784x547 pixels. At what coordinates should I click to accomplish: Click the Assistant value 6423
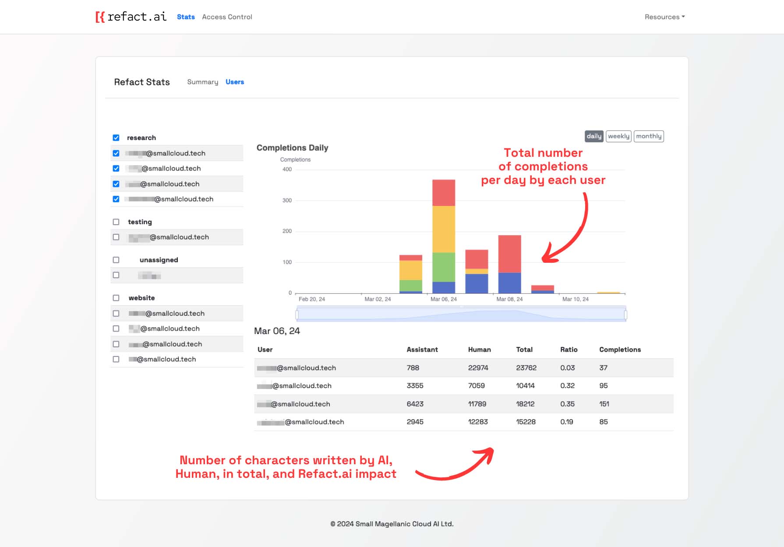pos(415,404)
